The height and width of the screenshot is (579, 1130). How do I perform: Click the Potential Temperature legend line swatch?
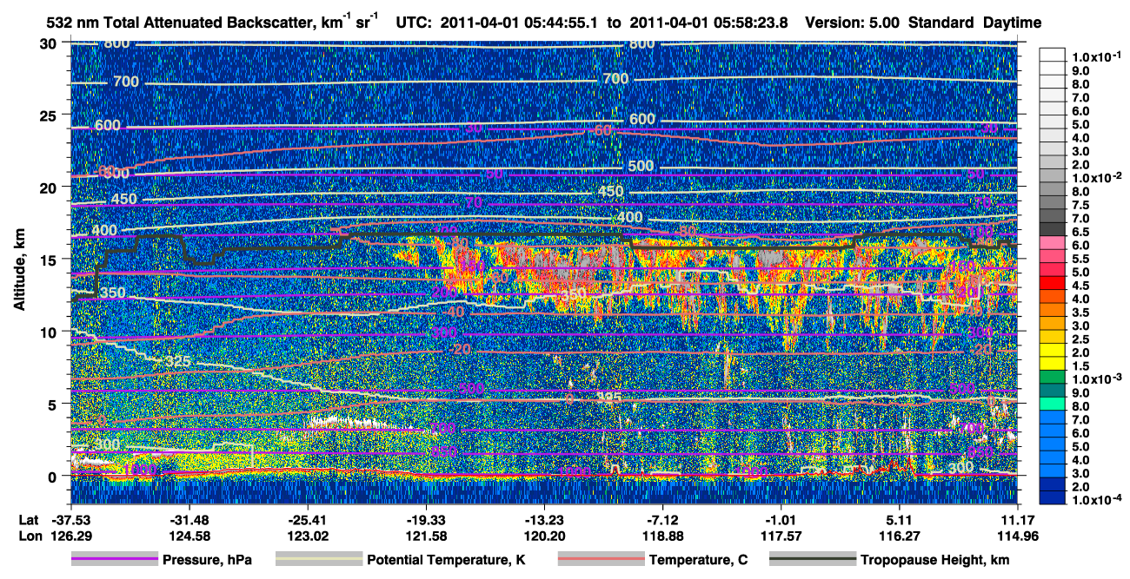(x=318, y=560)
